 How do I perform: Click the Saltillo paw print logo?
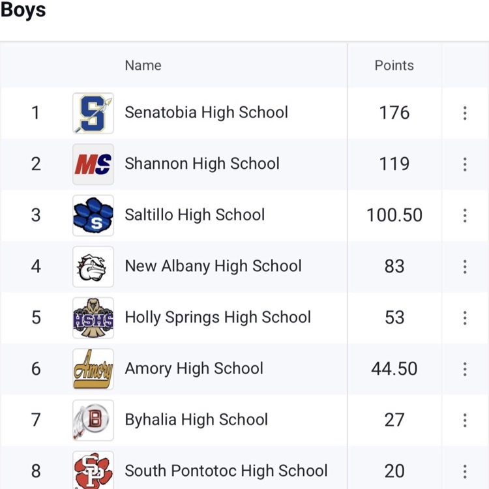point(93,215)
